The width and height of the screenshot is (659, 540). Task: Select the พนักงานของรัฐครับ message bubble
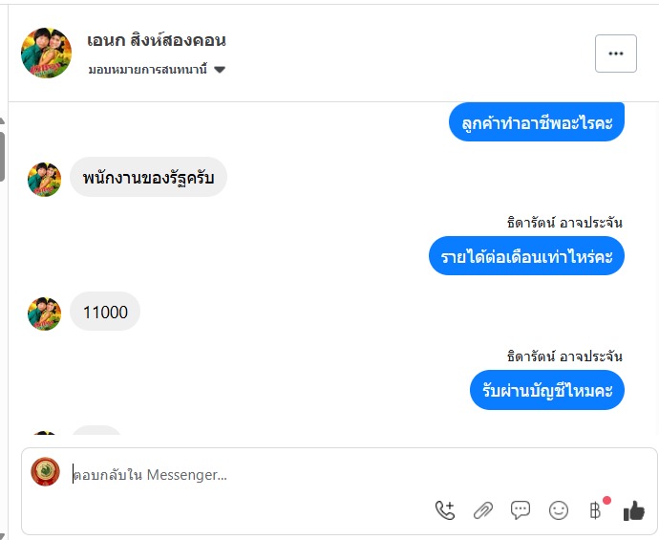pyautogui.click(x=148, y=177)
